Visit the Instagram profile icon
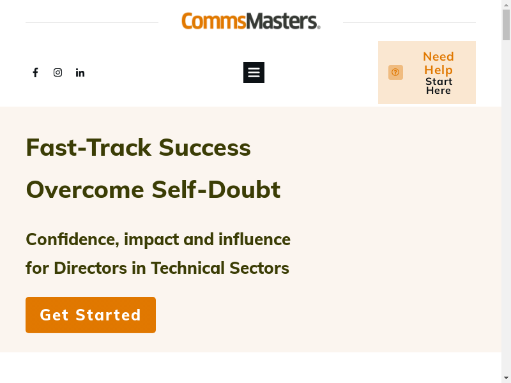 pyautogui.click(x=57, y=73)
